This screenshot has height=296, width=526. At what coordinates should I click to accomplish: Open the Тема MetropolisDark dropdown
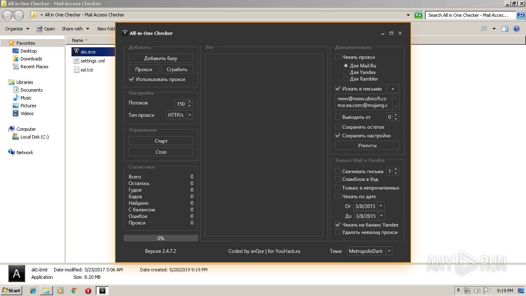click(369, 251)
